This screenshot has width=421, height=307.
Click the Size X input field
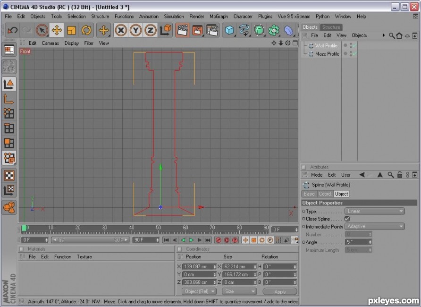[x=239, y=267]
